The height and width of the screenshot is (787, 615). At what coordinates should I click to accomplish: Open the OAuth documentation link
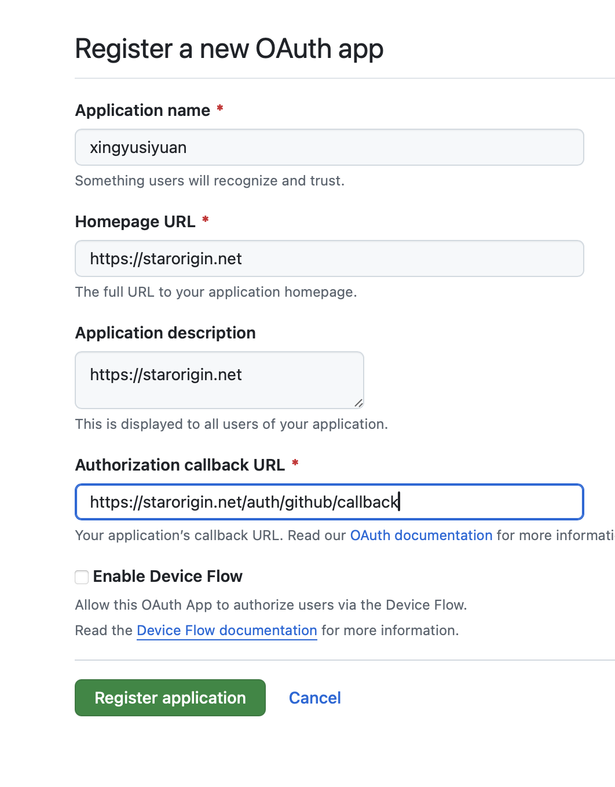tap(421, 535)
